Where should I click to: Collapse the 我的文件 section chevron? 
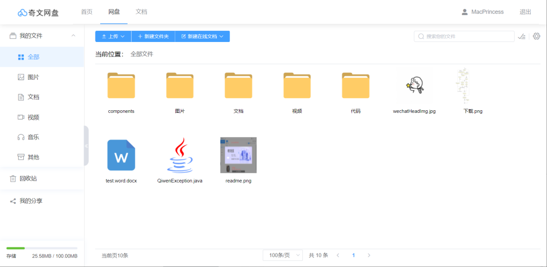[73, 35]
